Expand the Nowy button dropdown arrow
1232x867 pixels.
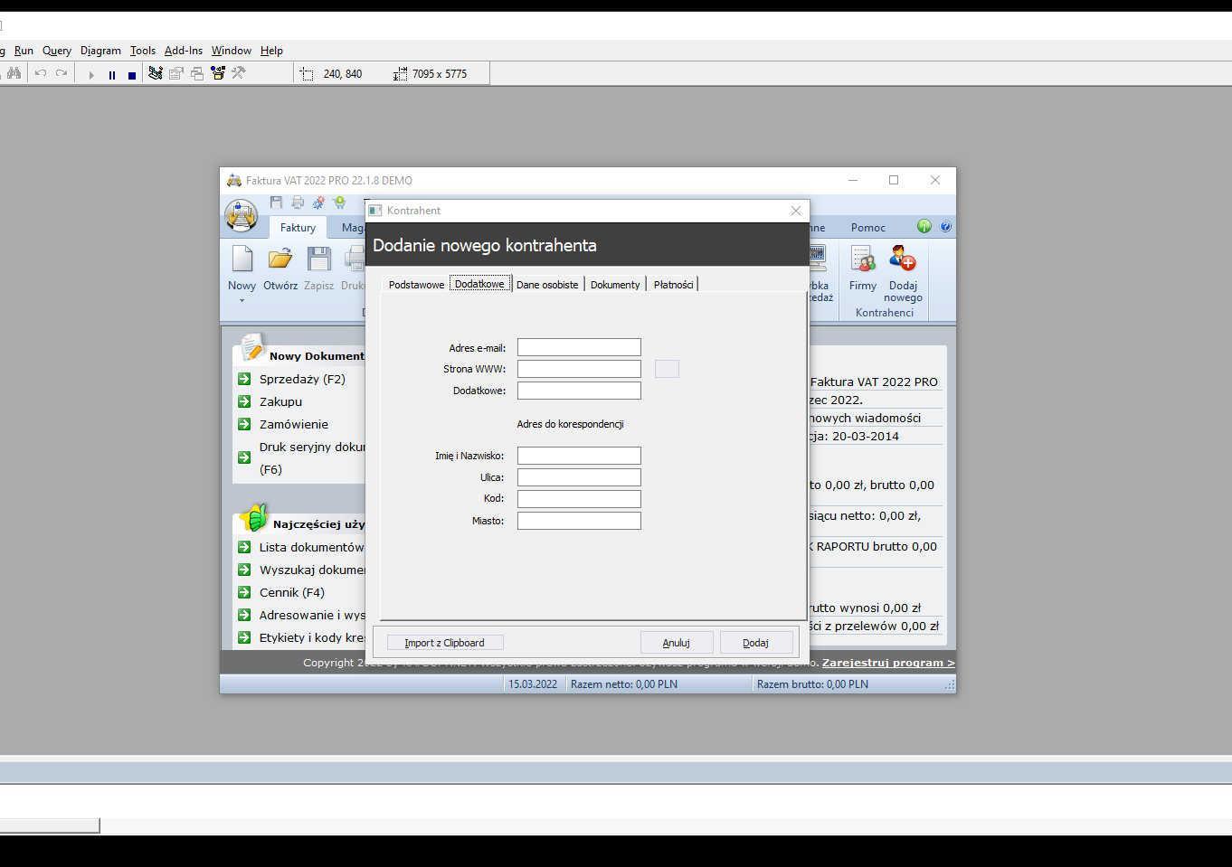pyautogui.click(x=242, y=300)
